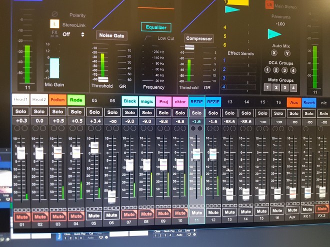The width and height of the screenshot is (330, 247).
Task: Unmute channel 10 ektor
Action: point(180,213)
